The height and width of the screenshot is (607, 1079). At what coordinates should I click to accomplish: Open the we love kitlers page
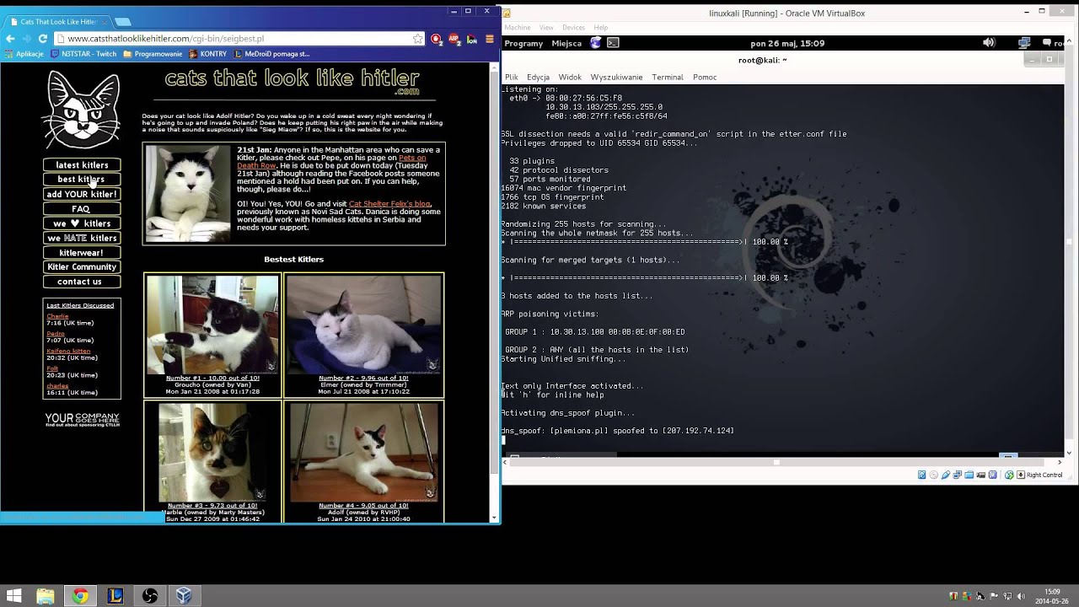(82, 223)
